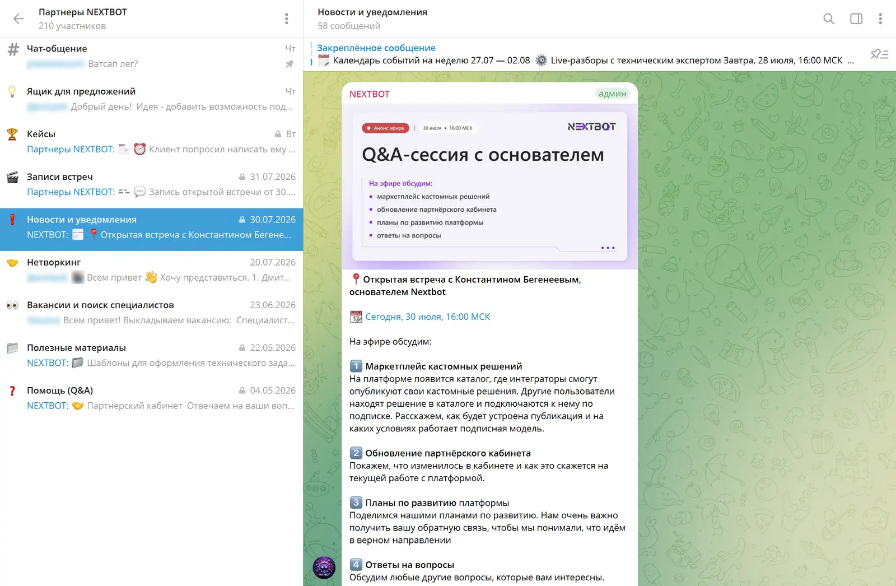
Task: Open the Q&A-сессия announcement image
Action: coord(490,187)
